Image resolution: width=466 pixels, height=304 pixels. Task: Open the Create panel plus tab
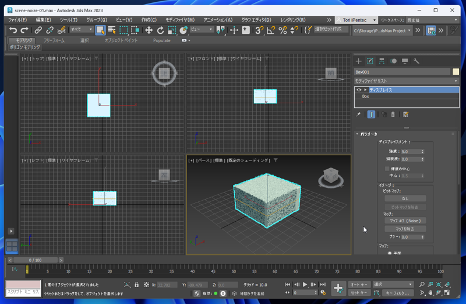(x=358, y=61)
